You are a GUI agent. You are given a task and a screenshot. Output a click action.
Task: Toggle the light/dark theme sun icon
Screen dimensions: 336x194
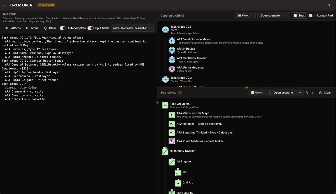329,5
